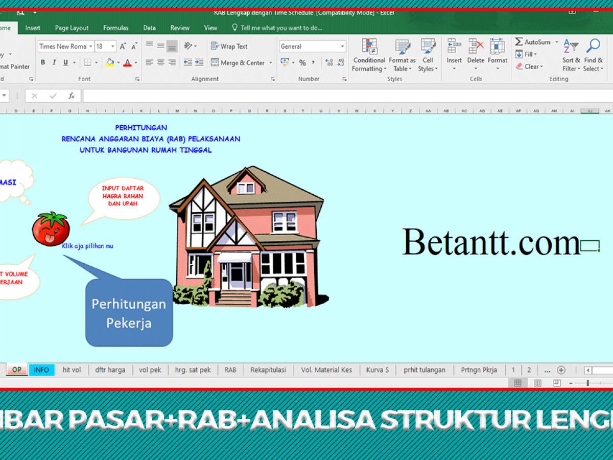Increase font size with the larger A
The image size is (613, 460).
(123, 47)
